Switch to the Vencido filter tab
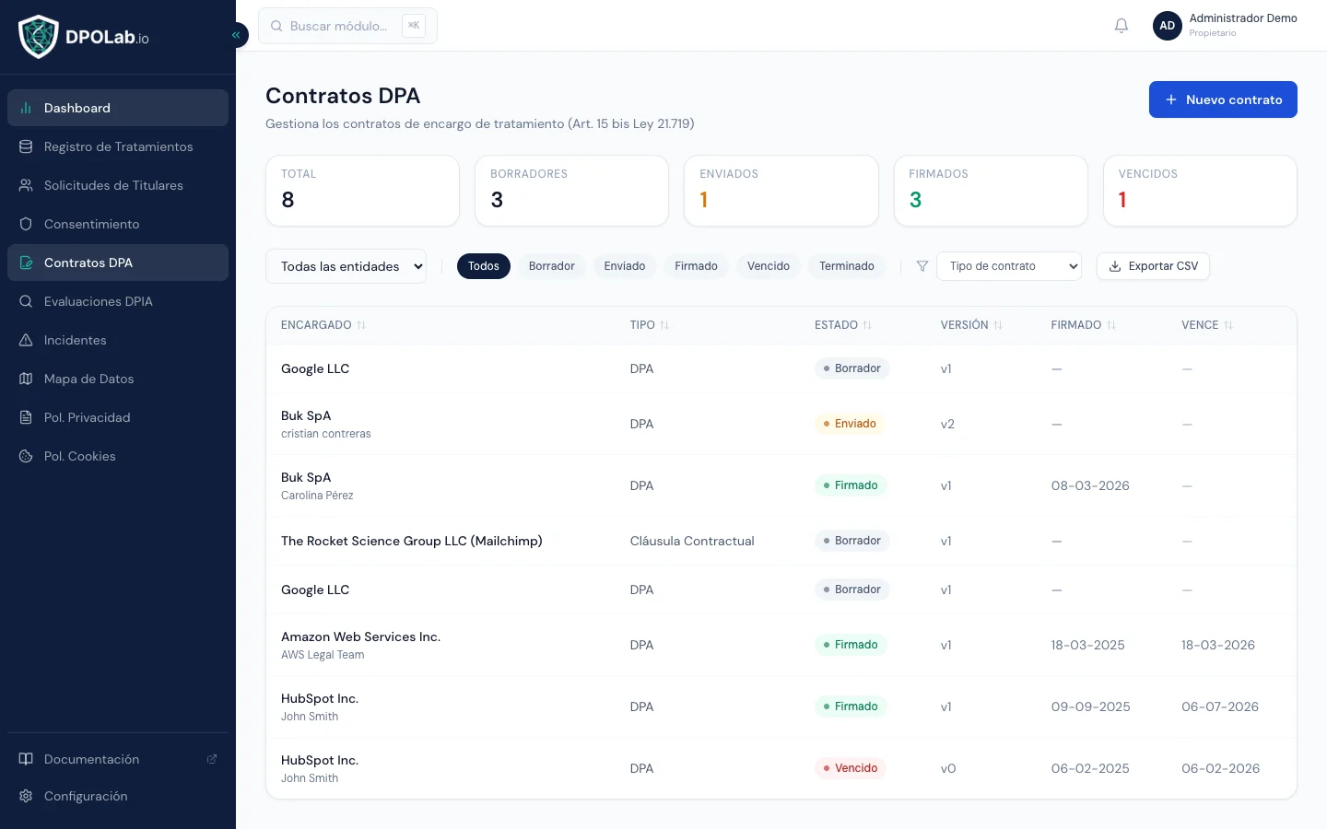 coord(769,266)
